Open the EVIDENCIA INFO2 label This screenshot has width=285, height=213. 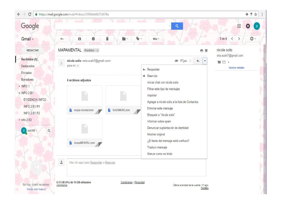36,100
